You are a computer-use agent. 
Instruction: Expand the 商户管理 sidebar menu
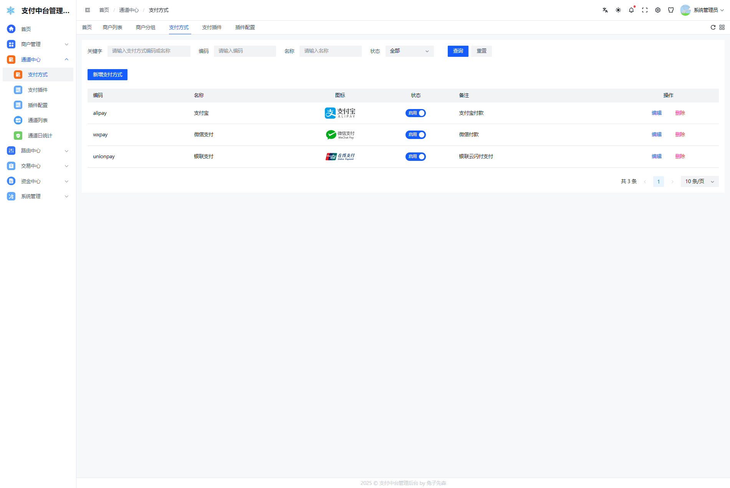click(38, 44)
